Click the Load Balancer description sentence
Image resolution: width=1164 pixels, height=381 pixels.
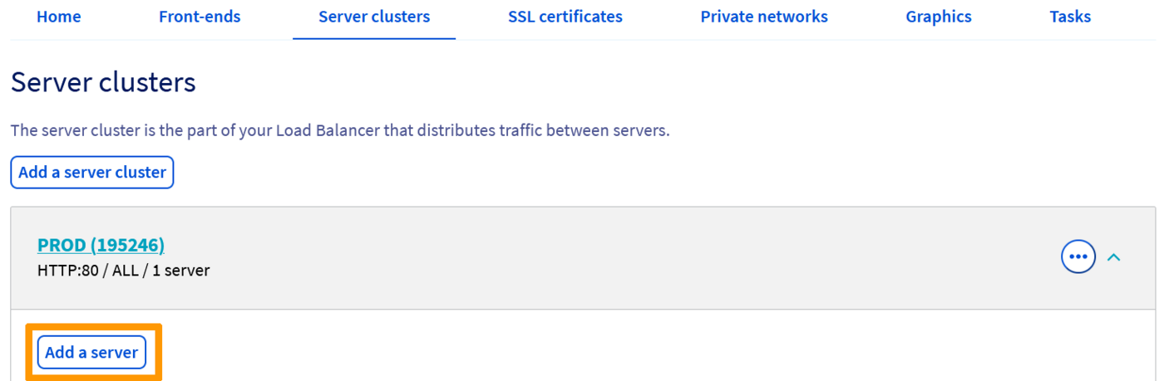click(339, 131)
